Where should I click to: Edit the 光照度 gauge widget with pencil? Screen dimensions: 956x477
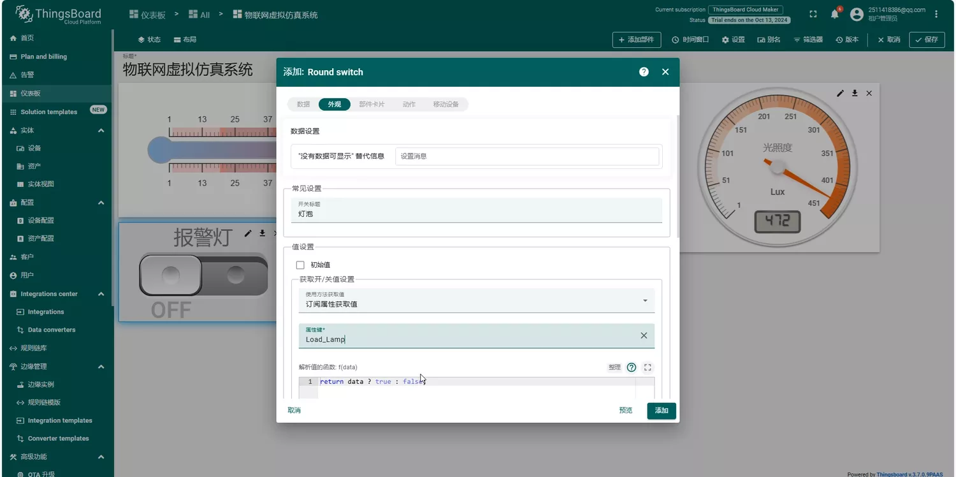[x=840, y=93]
